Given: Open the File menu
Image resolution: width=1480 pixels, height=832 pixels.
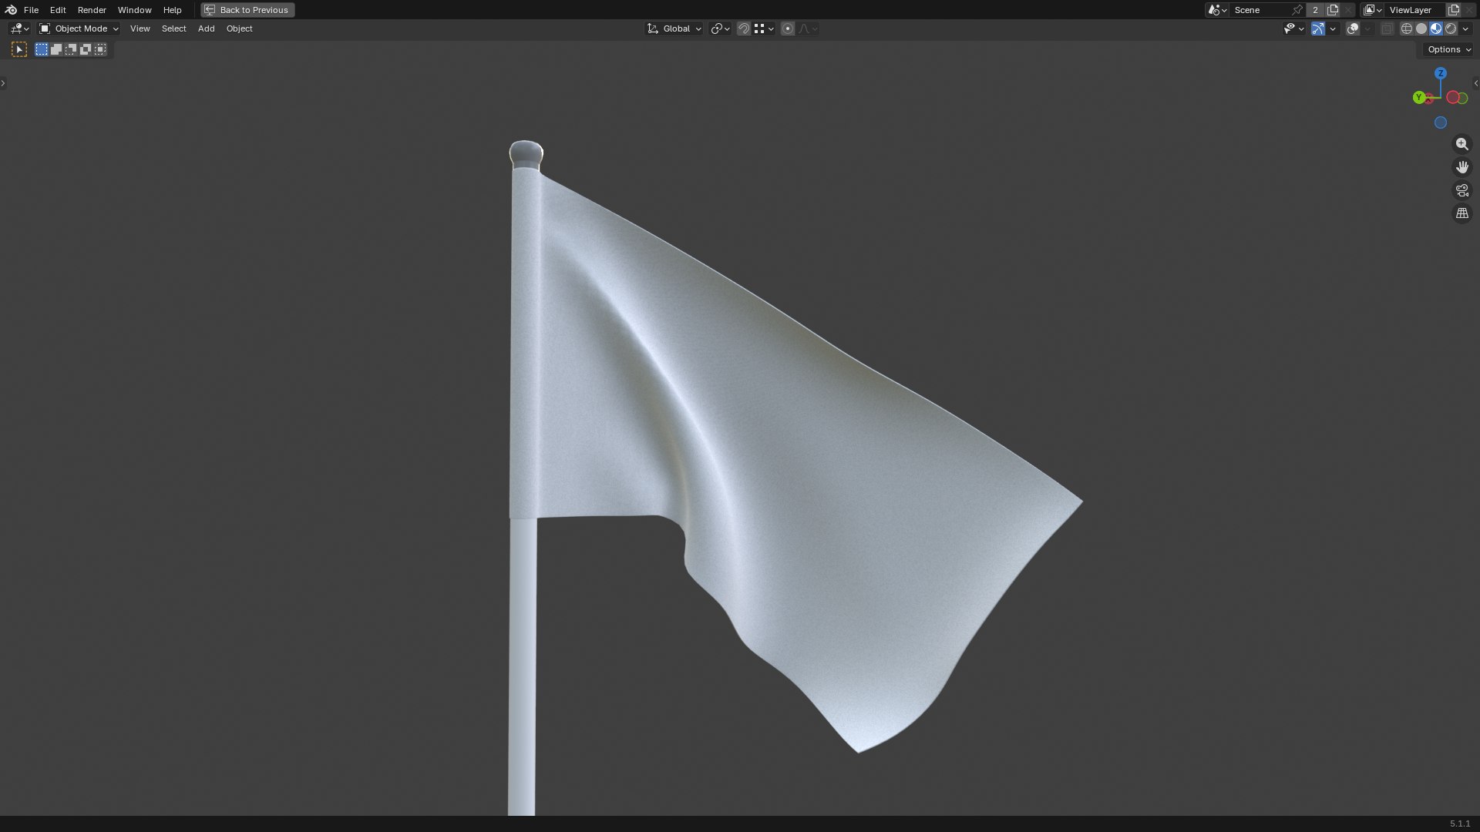Looking at the screenshot, I should pyautogui.click(x=31, y=10).
